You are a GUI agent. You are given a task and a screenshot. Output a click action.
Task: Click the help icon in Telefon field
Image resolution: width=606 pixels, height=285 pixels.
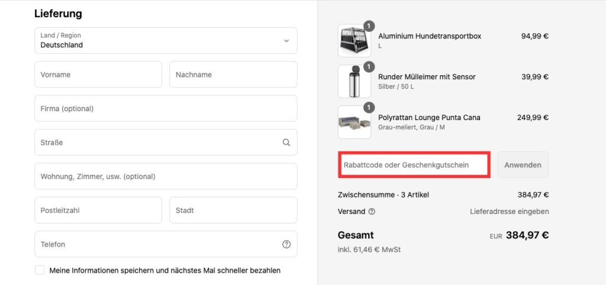pyautogui.click(x=286, y=244)
